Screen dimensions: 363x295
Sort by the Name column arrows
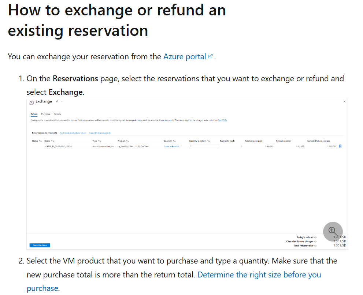point(52,141)
